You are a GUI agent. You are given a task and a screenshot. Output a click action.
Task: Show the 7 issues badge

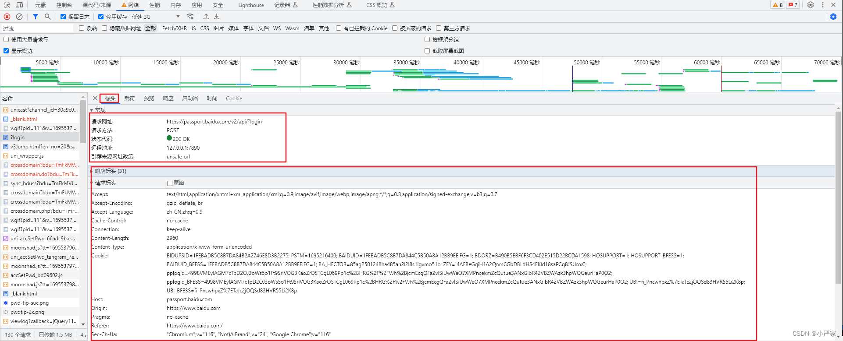point(793,5)
